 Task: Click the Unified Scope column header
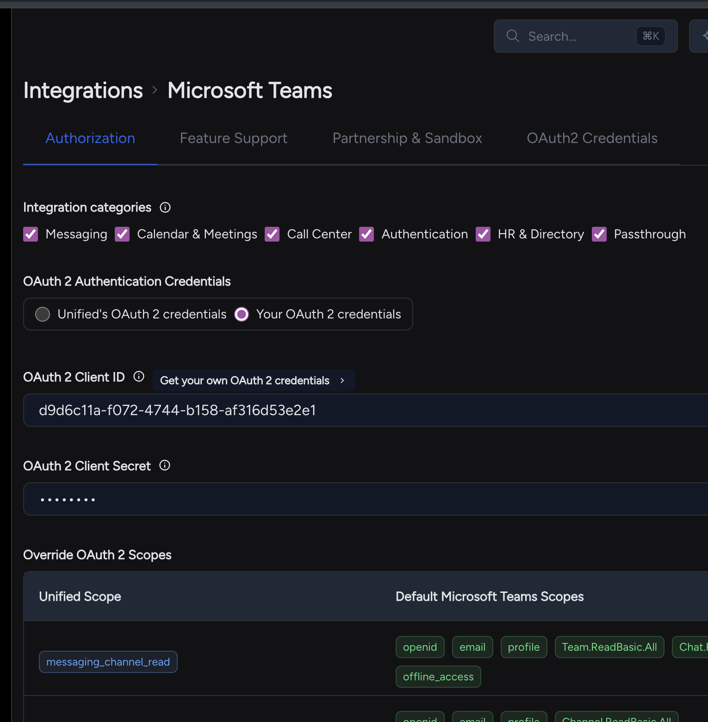(x=80, y=597)
